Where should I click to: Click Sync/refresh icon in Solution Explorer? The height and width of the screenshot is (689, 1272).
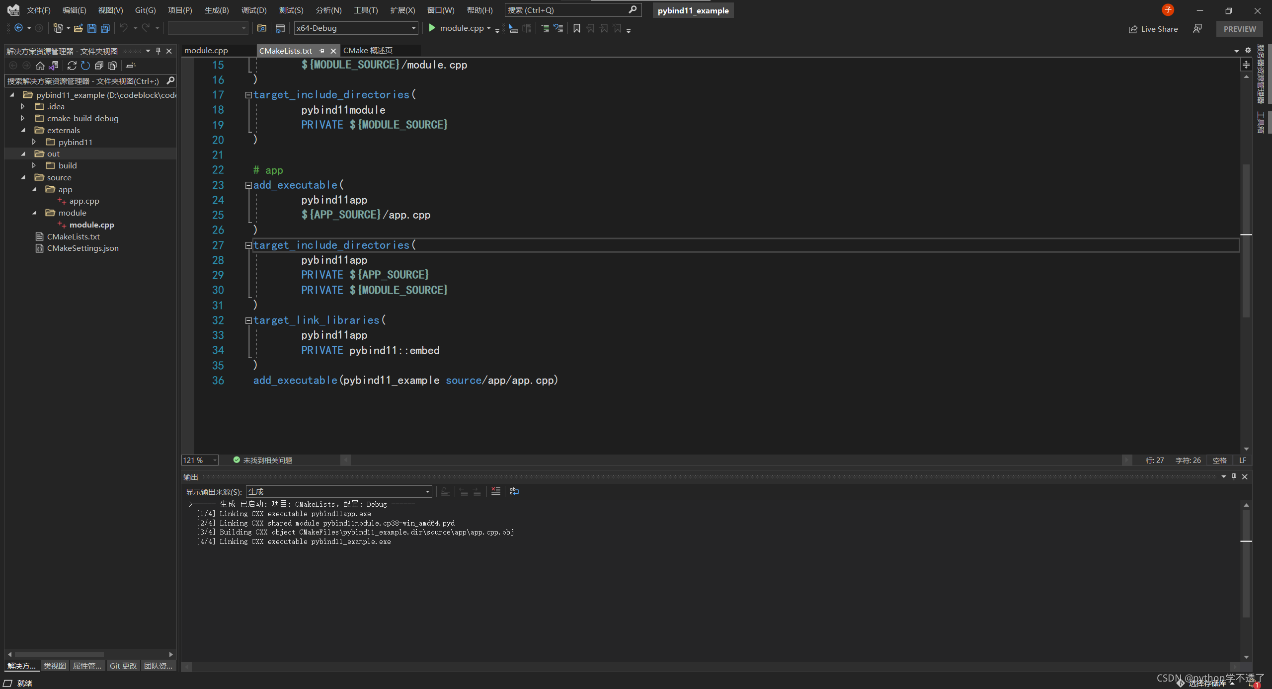click(x=72, y=66)
